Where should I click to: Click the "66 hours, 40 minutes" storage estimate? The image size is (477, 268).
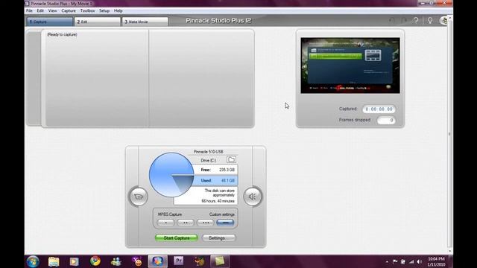218,201
